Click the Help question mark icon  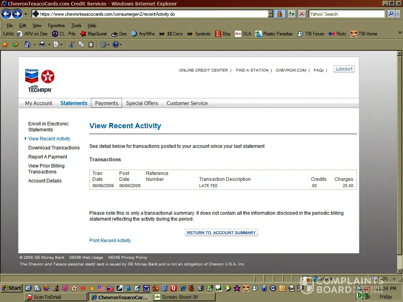coord(116,44)
